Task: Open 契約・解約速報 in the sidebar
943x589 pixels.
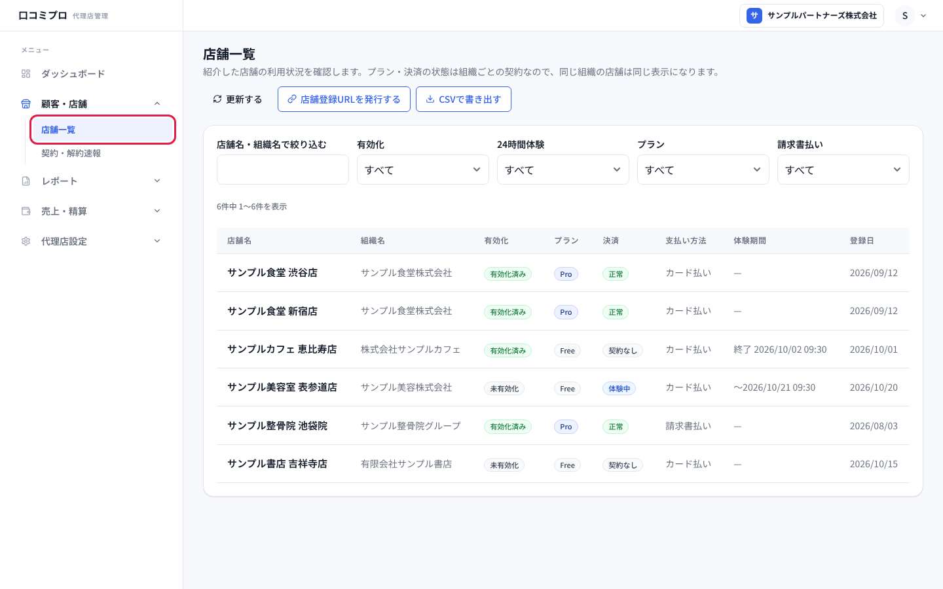Action: pos(71,153)
